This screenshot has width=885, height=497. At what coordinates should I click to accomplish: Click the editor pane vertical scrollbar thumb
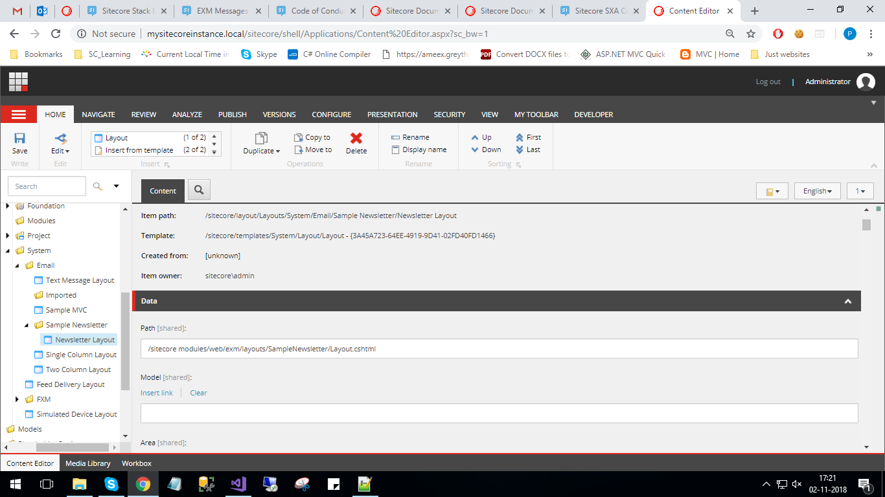tap(866, 225)
